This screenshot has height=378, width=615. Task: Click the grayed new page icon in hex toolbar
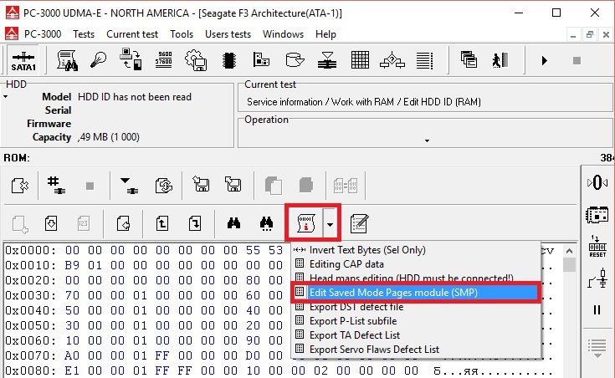pos(19,224)
